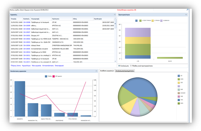Open task code link ending 00011
Viewport: 201px width, 131px height.
[x=27, y=56]
